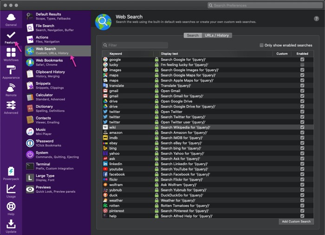Disable the translate search checkbox
This screenshot has height=235, width=325.
pyautogui.click(x=302, y=85)
